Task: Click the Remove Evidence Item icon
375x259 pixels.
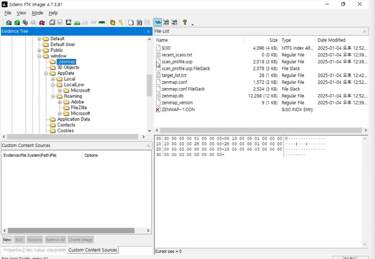Action: (x=33, y=22)
